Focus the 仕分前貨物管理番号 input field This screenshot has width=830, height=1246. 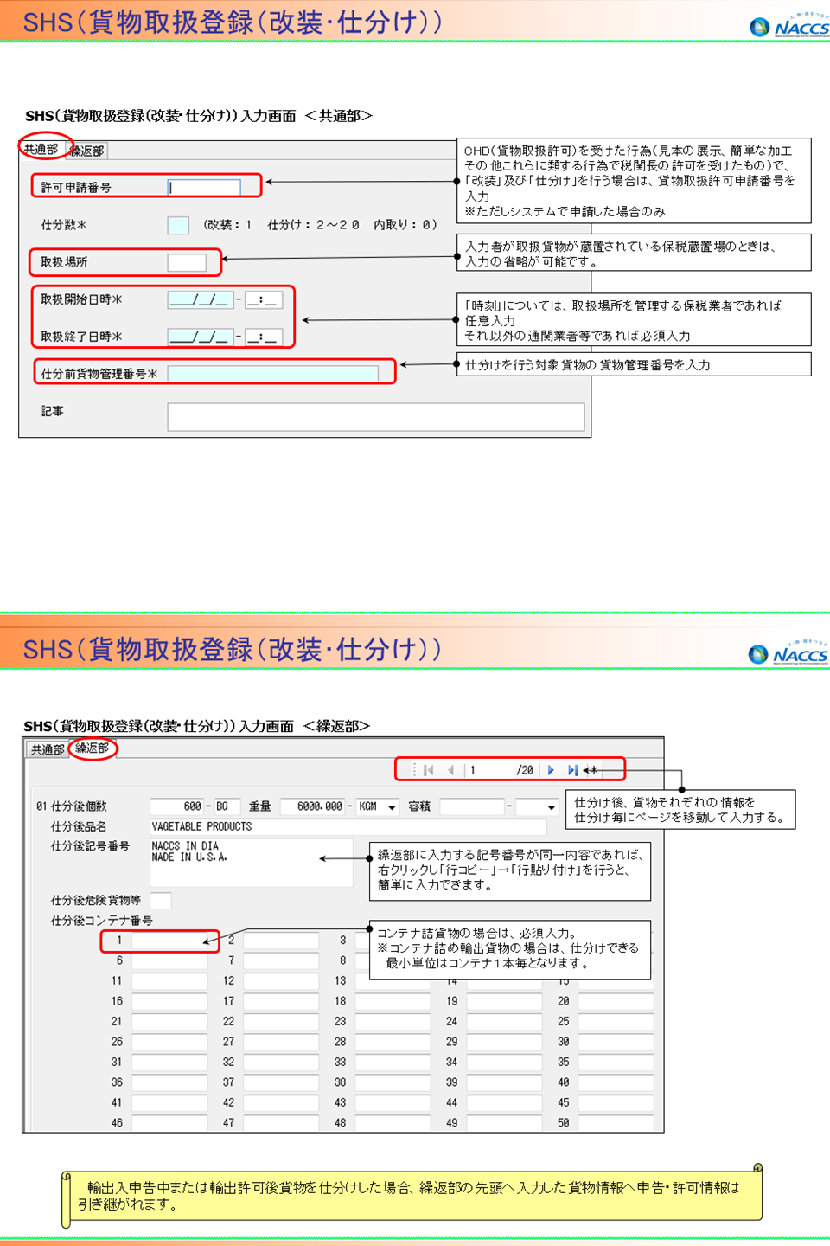coord(273,374)
